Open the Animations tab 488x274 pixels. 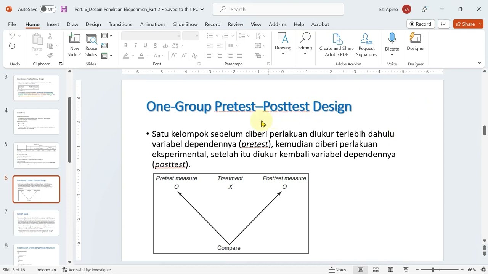pyautogui.click(x=153, y=24)
